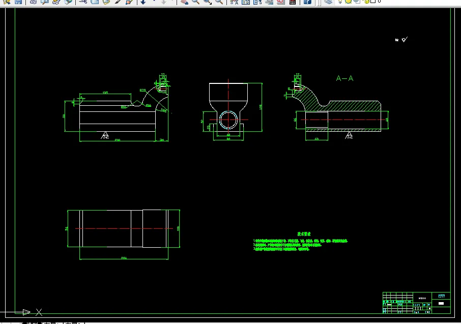Open the Sheet Set Manager icon

coord(269,2)
